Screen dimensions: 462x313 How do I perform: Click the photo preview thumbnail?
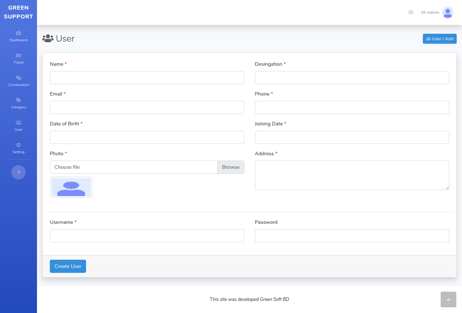(71, 187)
